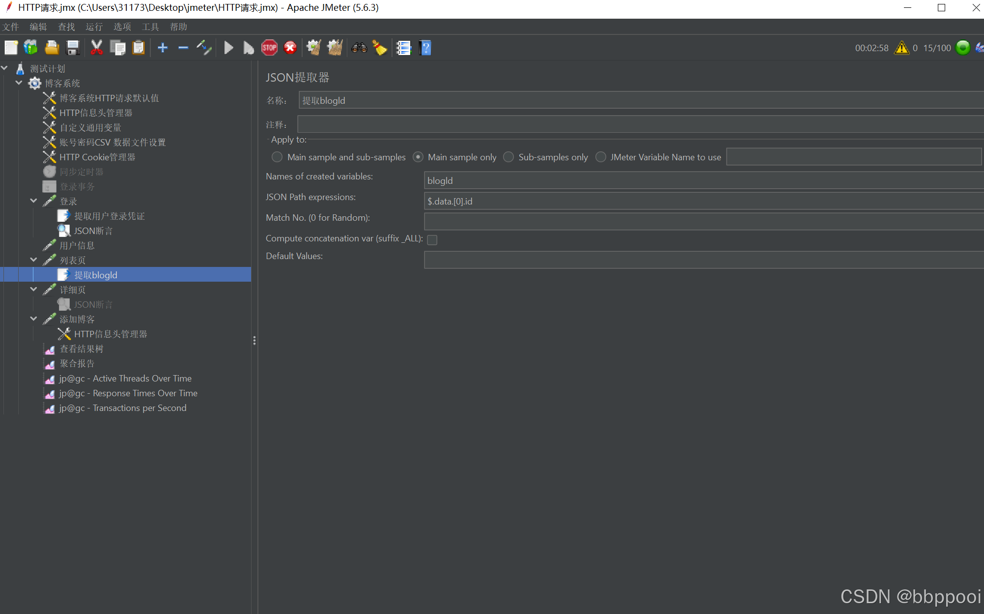
Task: Click the binoculars Search icon
Action: 359,48
